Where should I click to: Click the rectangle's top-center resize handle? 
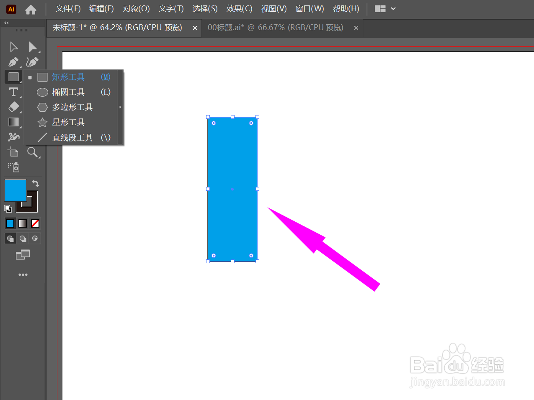point(232,117)
